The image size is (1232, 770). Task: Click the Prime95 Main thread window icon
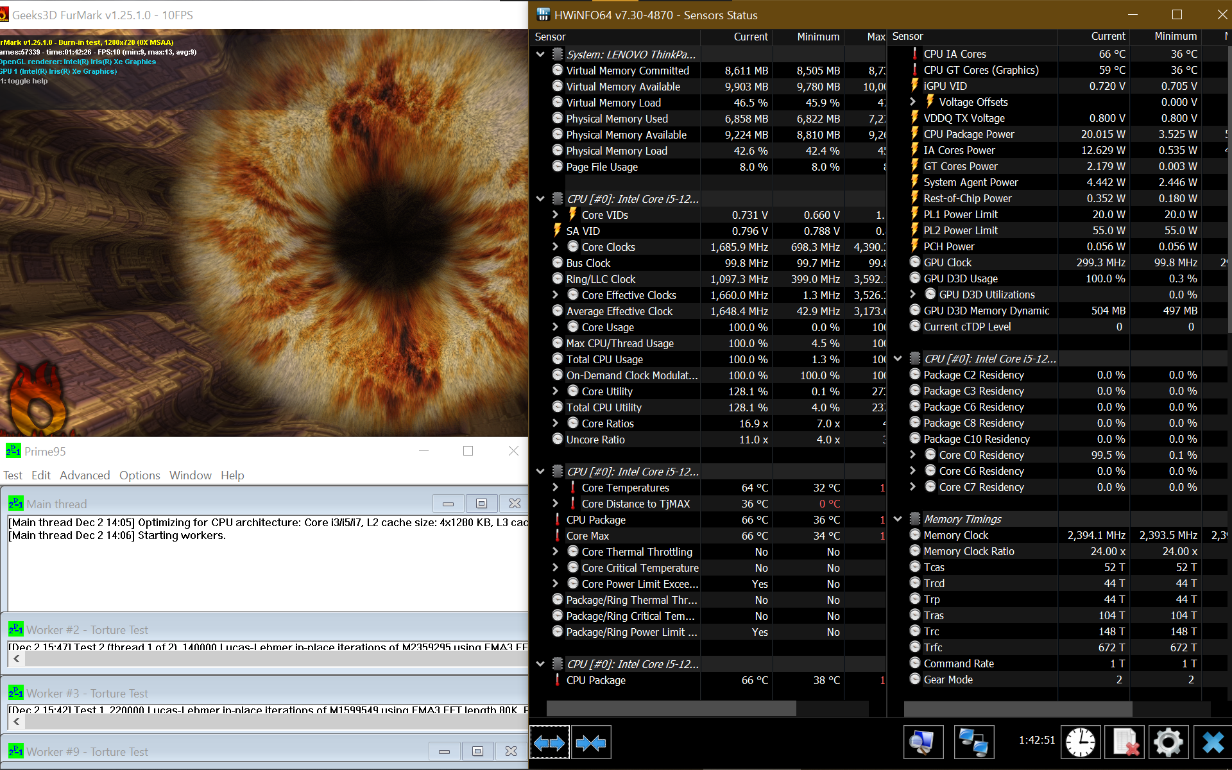tap(15, 504)
